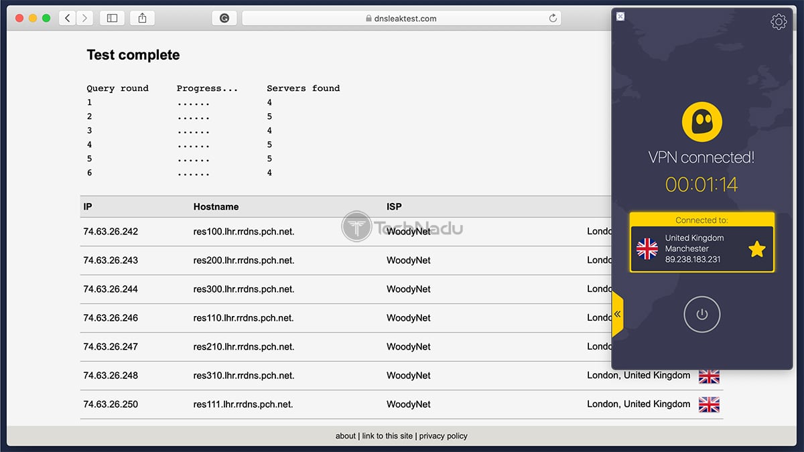804x452 pixels.
Task: Click hostname res310.lhr.rrdns.pch.net.
Action: [244, 376]
